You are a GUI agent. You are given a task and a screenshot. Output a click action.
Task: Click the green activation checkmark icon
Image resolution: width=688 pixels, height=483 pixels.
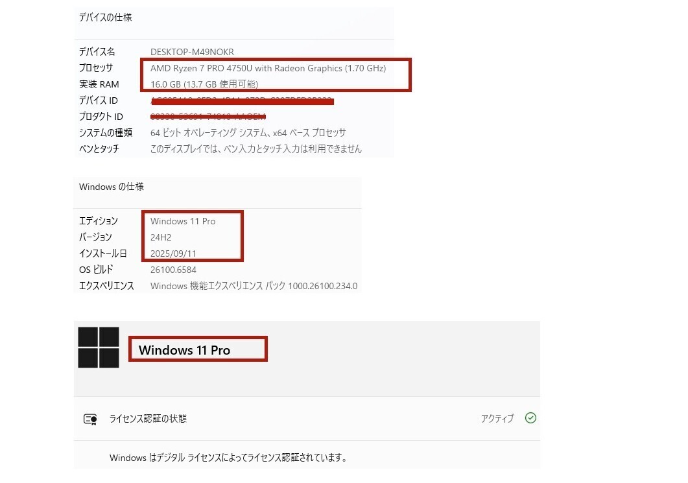point(530,418)
